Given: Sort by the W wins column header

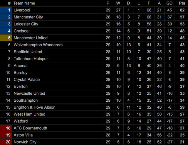Looking at the screenshot, I should click(118, 3).
